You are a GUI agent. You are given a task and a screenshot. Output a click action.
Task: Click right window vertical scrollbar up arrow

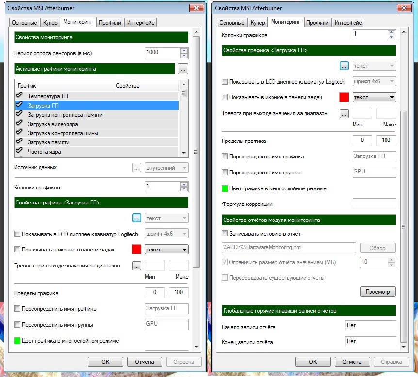404,32
